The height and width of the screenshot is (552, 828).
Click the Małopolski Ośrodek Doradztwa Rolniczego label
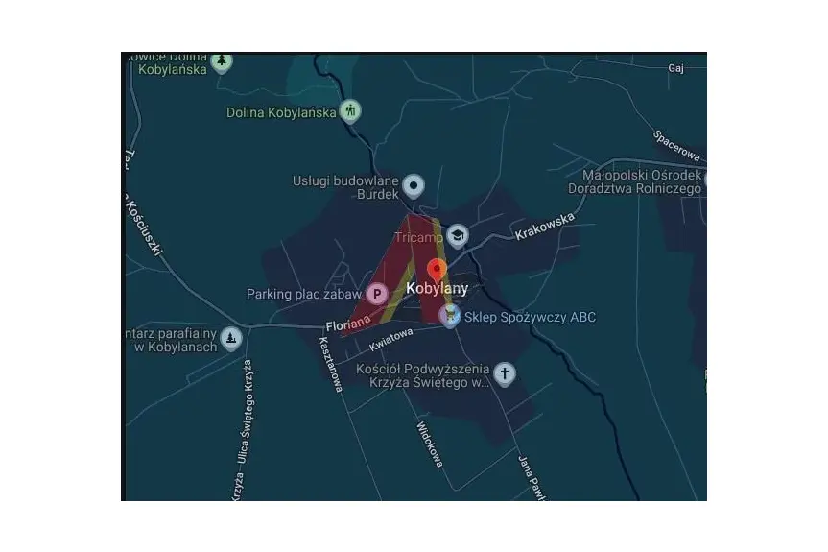point(643,182)
